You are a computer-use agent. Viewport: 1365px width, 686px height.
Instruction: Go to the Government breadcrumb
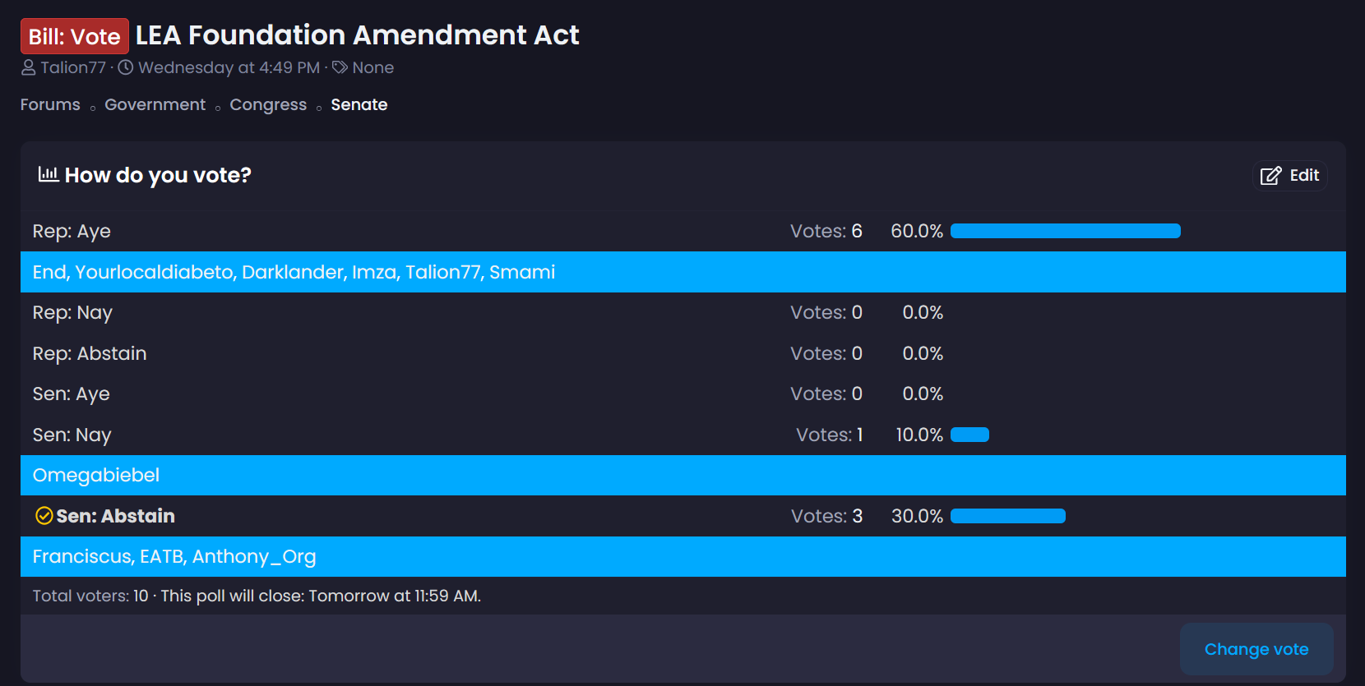point(155,104)
